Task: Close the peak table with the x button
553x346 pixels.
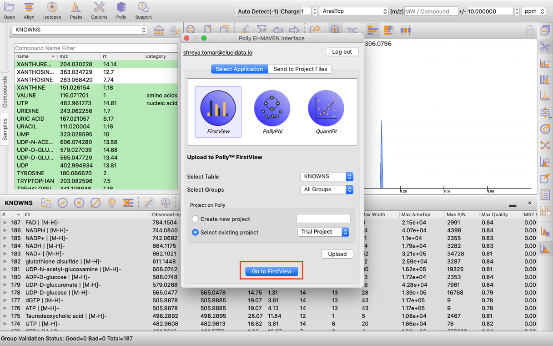Action: [x=529, y=203]
